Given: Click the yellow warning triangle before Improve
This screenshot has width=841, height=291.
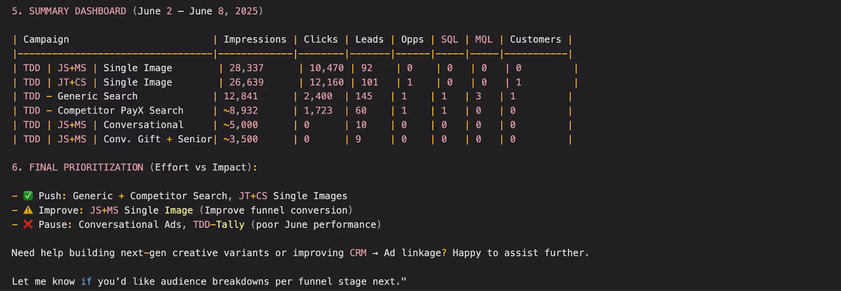Looking at the screenshot, I should click(28, 210).
